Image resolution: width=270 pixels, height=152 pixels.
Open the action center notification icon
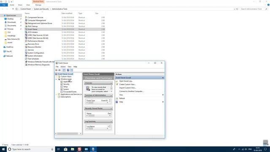[265, 149]
